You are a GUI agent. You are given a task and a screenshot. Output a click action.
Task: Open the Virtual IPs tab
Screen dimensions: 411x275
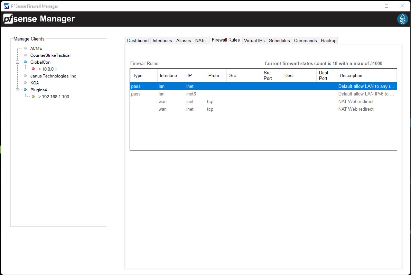point(254,40)
